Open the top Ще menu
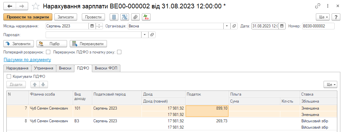This screenshot has height=132, width=341. click(x=323, y=17)
